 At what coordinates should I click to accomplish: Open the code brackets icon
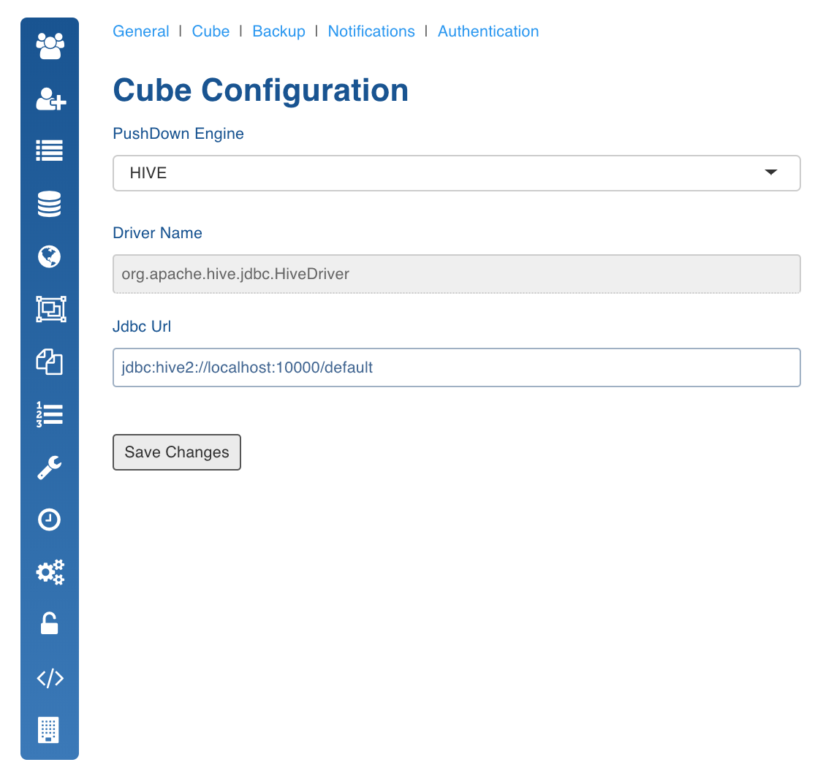tap(50, 678)
